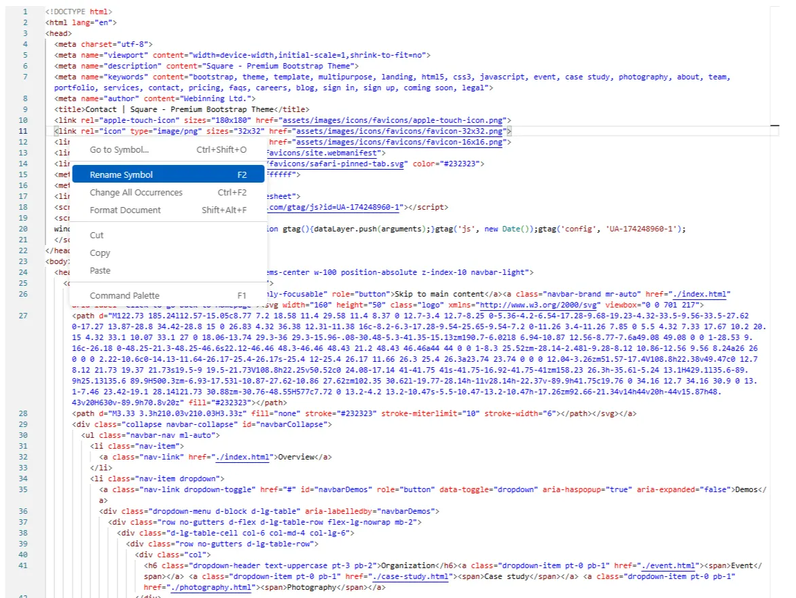Viewport: 796px width, 598px height.
Task: Choose Change All Occurrences option
Action: click(x=168, y=192)
